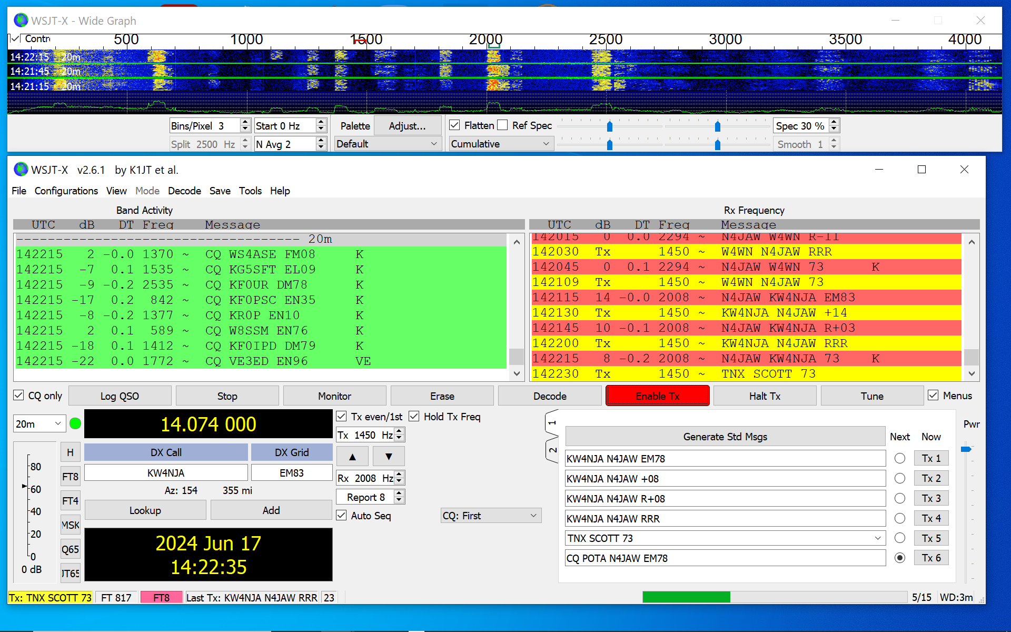Screen dimensions: 1011x632
Task: Switch mode with the FT8 button
Action: pyautogui.click(x=70, y=477)
